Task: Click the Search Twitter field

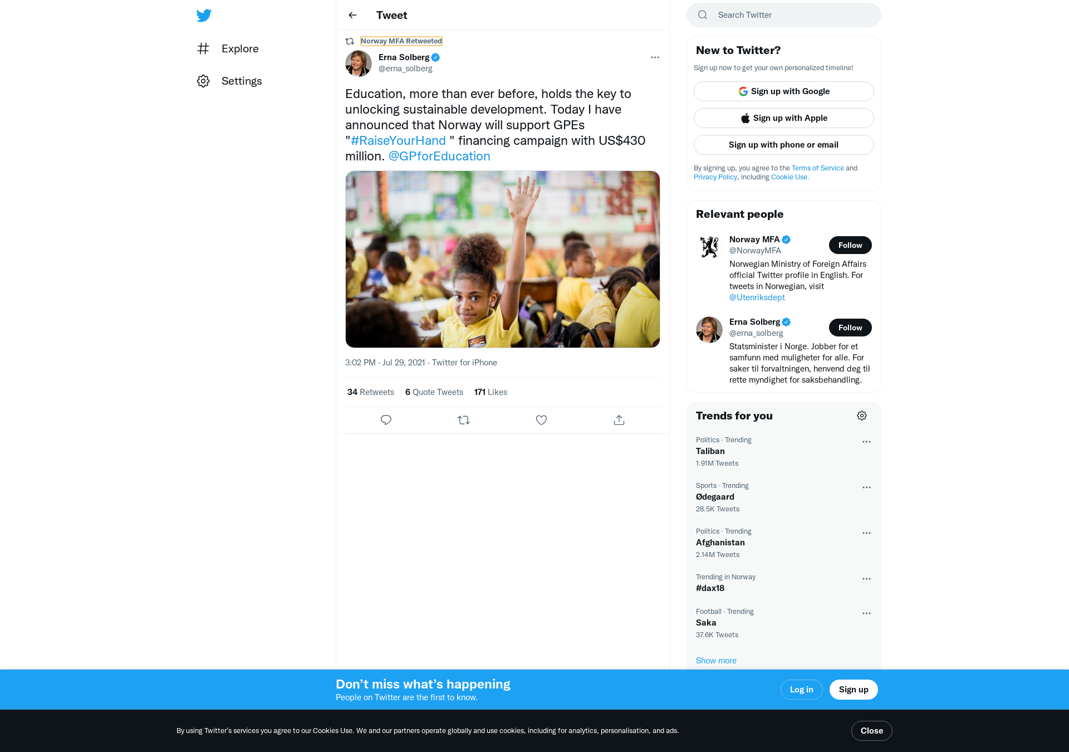Action: pyautogui.click(x=783, y=15)
